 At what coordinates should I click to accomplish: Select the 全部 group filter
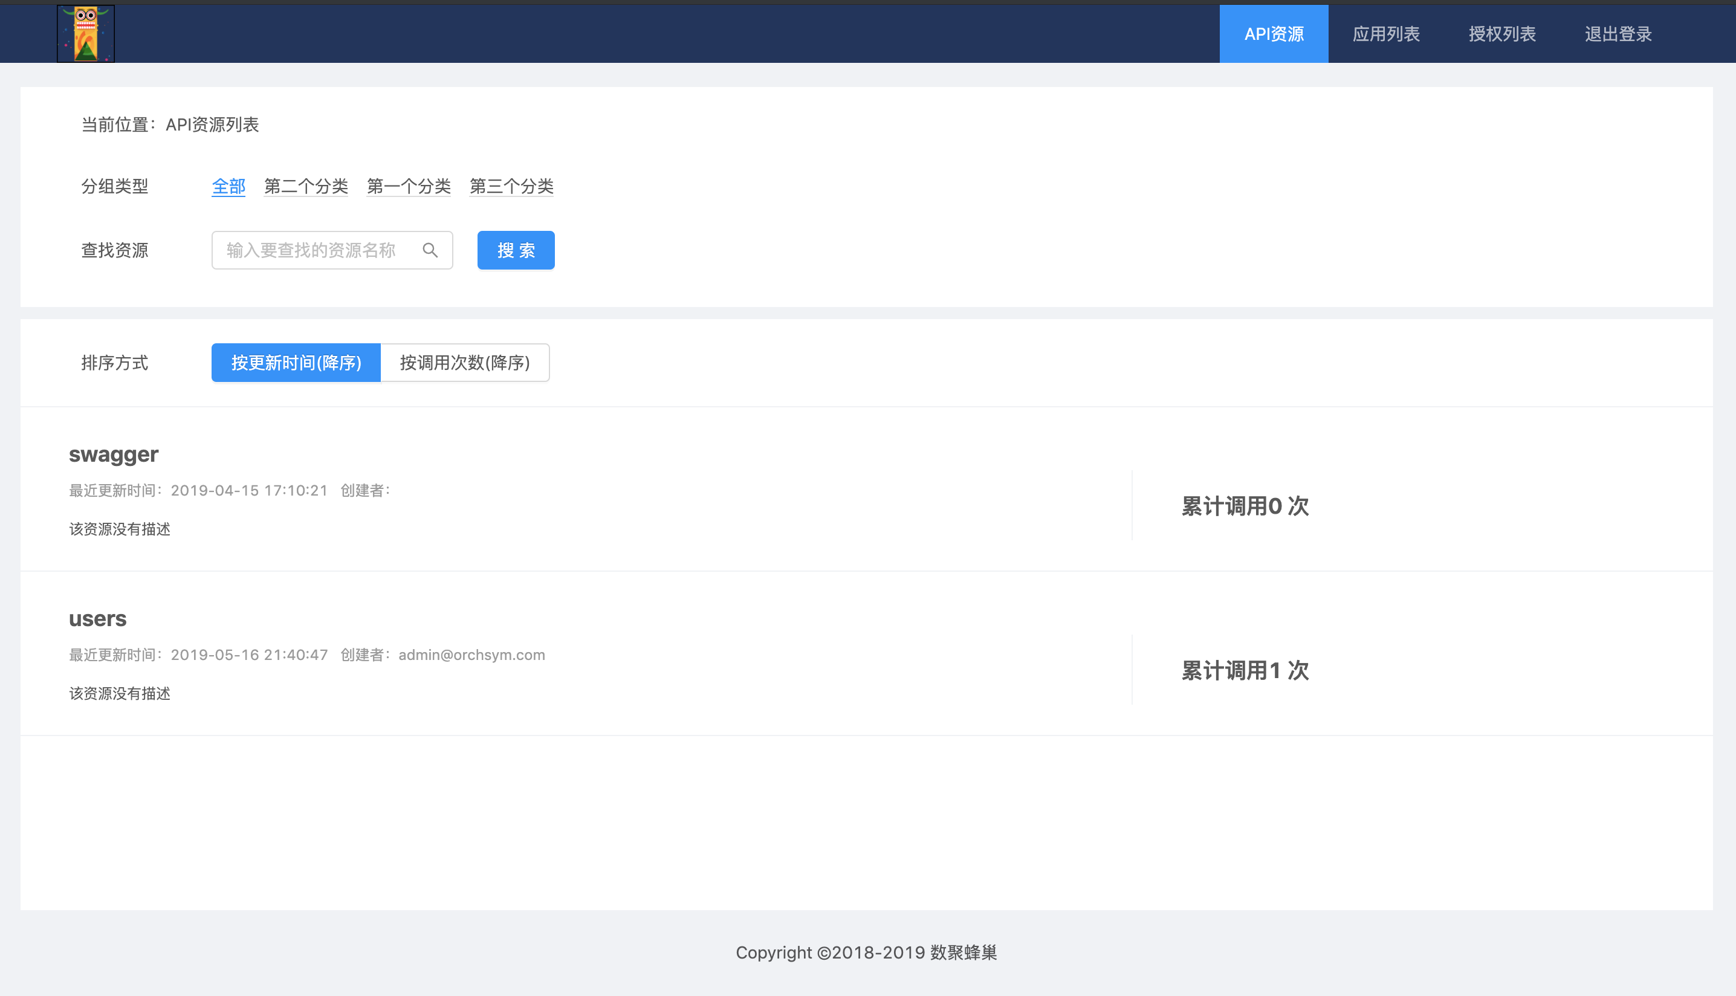point(228,186)
